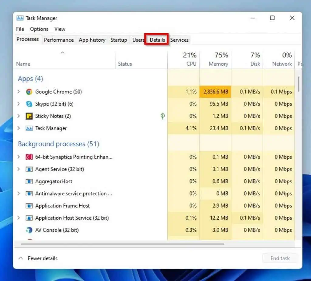311x281 pixels.
Task: Sort processes by the Memory column header
Action: pos(216,59)
